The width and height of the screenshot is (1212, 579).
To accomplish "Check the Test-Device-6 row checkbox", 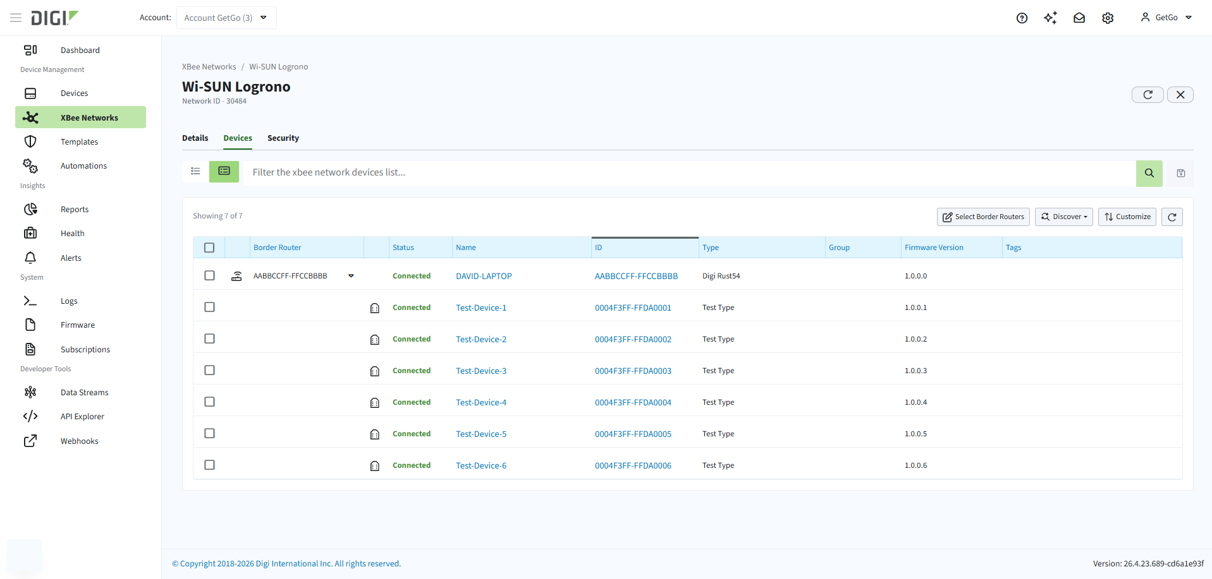I will [209, 465].
